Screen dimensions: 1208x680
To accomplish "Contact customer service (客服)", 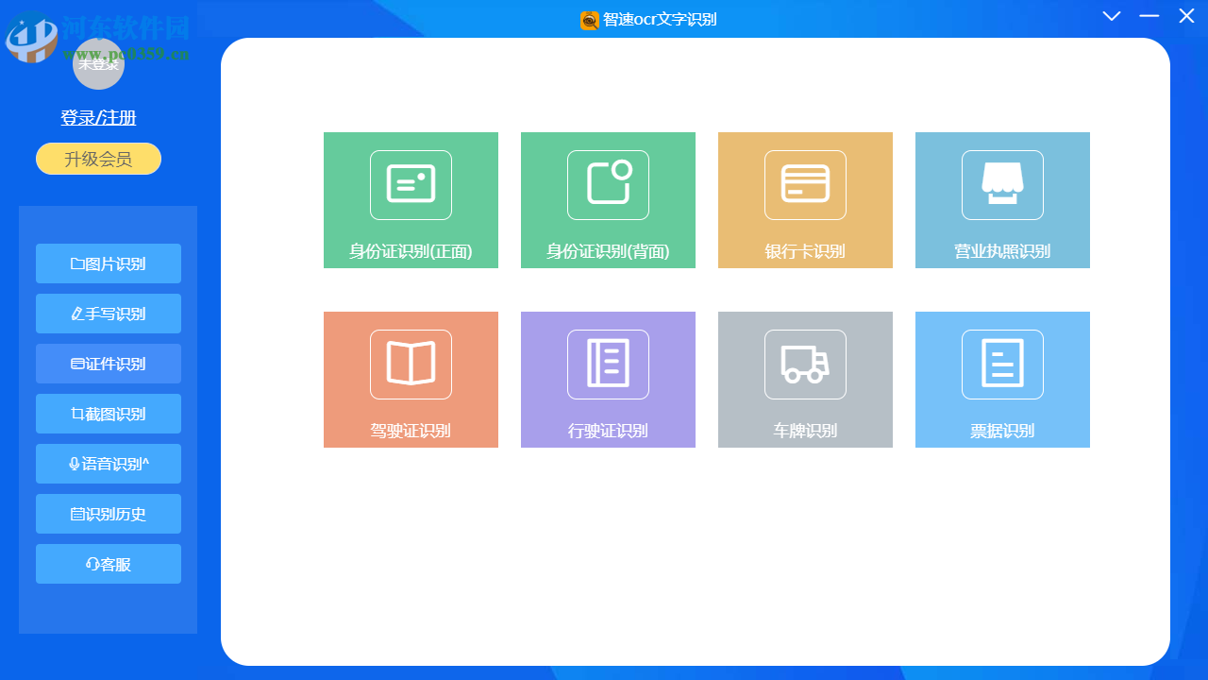I will coord(108,563).
